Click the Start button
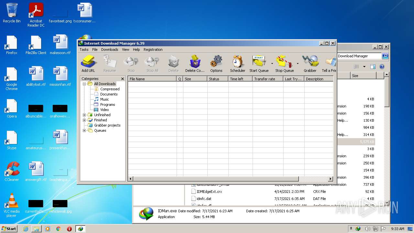This screenshot has width=414, height=233. 9,228
